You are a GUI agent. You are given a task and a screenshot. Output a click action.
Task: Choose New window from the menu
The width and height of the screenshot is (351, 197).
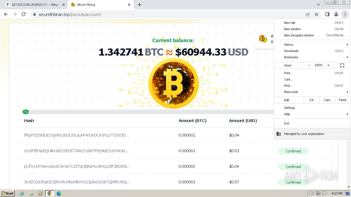(312, 29)
